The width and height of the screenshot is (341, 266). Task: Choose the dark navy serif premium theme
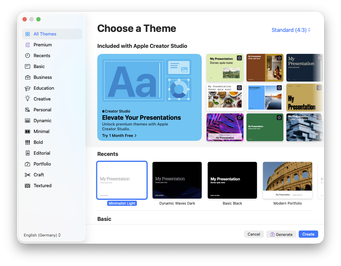[x=304, y=68]
